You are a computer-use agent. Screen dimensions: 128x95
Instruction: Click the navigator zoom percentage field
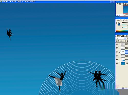pos(119,15)
